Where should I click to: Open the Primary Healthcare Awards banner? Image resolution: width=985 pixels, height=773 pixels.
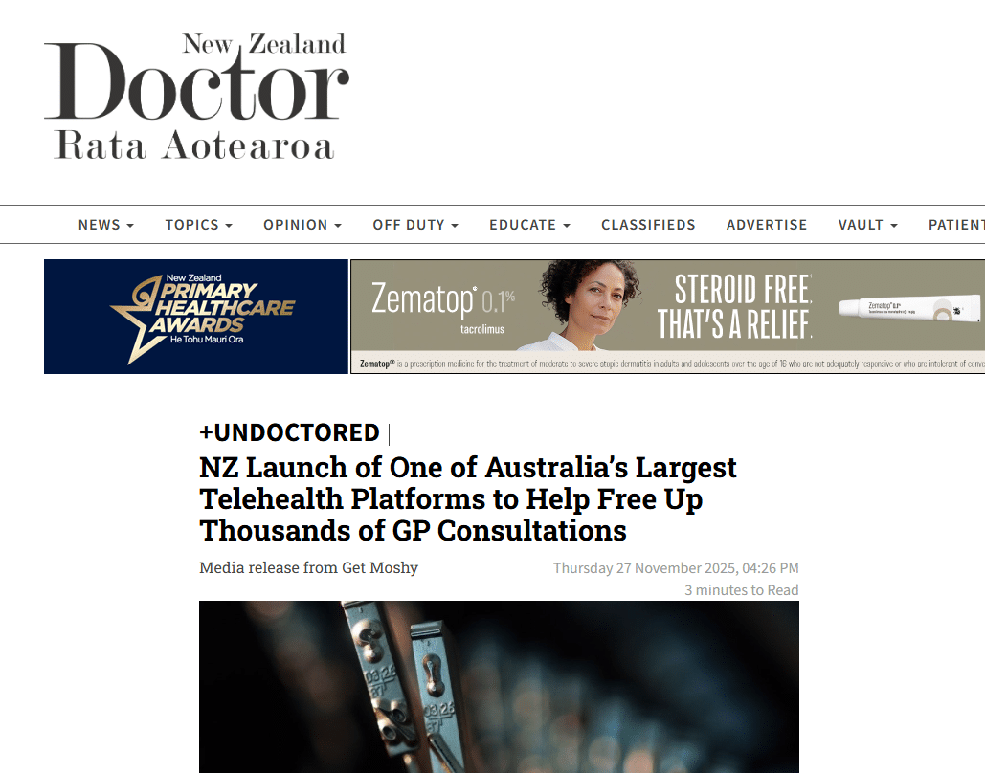196,317
